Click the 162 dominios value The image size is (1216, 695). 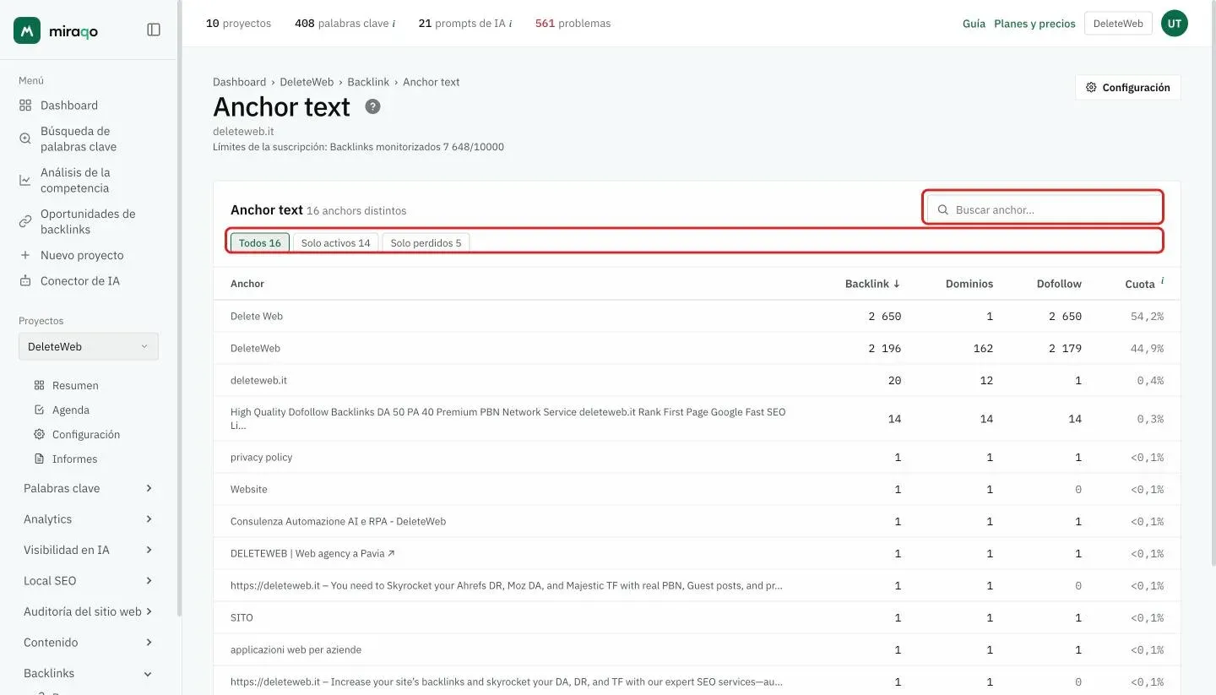(983, 348)
